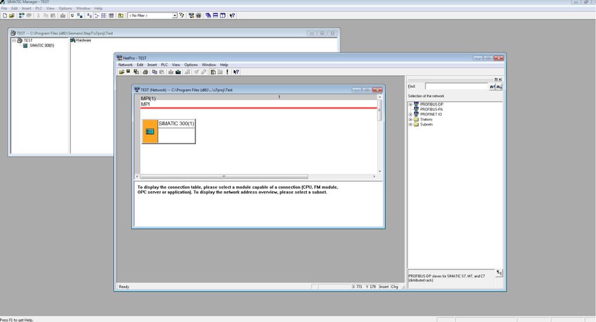596x322 pixels.
Task: Click Download icon in SIMATIC Manager toolbar
Action: [x=63, y=16]
